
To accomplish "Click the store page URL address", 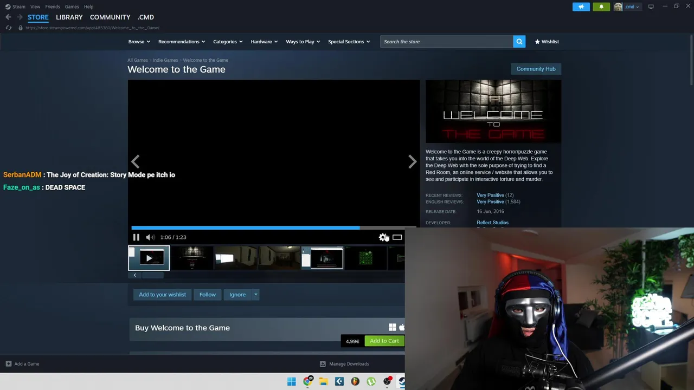I will [x=92, y=28].
